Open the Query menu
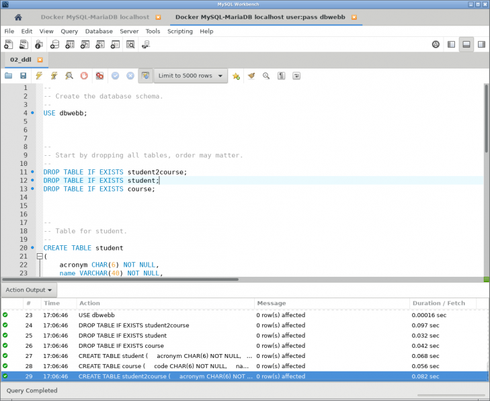The image size is (490, 401). (69, 31)
